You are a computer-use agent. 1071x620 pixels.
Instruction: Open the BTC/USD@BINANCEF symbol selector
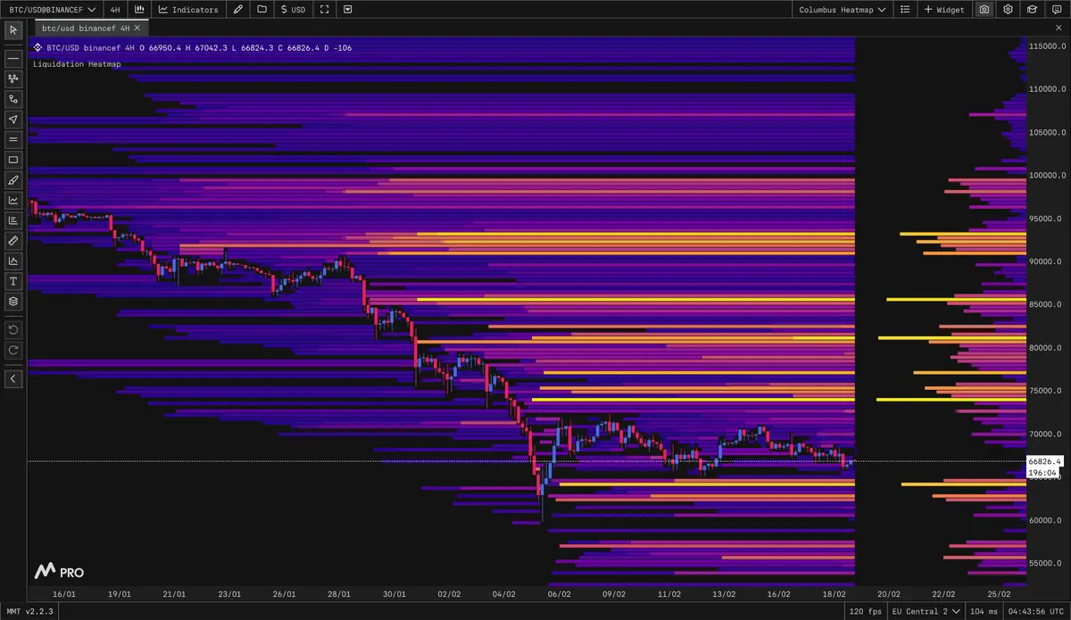(x=50, y=9)
